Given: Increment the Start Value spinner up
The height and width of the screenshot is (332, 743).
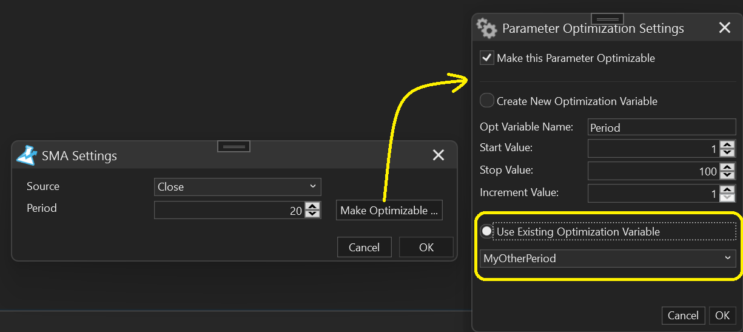Looking at the screenshot, I should pos(727,144).
